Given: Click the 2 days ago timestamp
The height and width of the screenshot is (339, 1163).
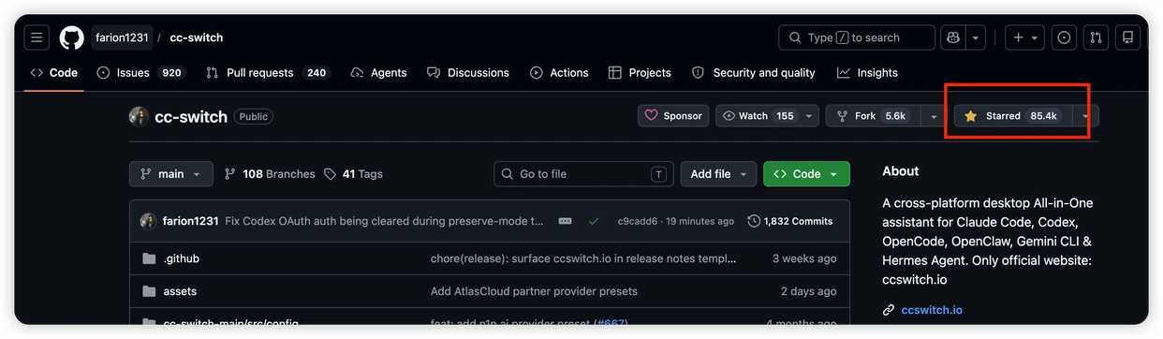Looking at the screenshot, I should point(809,291).
